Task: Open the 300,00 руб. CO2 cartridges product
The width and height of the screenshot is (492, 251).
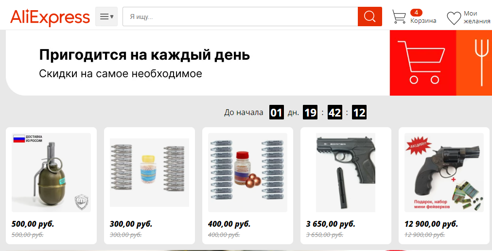Action: coord(149,172)
